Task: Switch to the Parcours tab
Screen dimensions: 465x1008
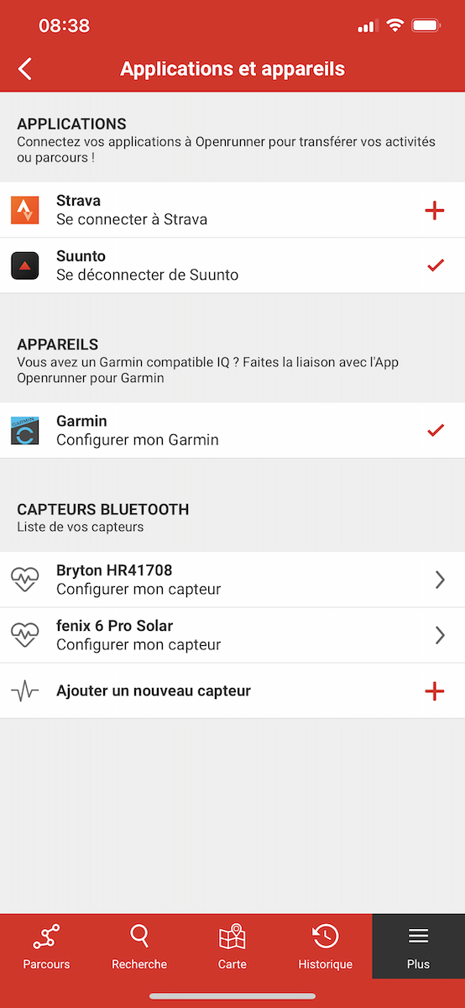Action: (46, 947)
